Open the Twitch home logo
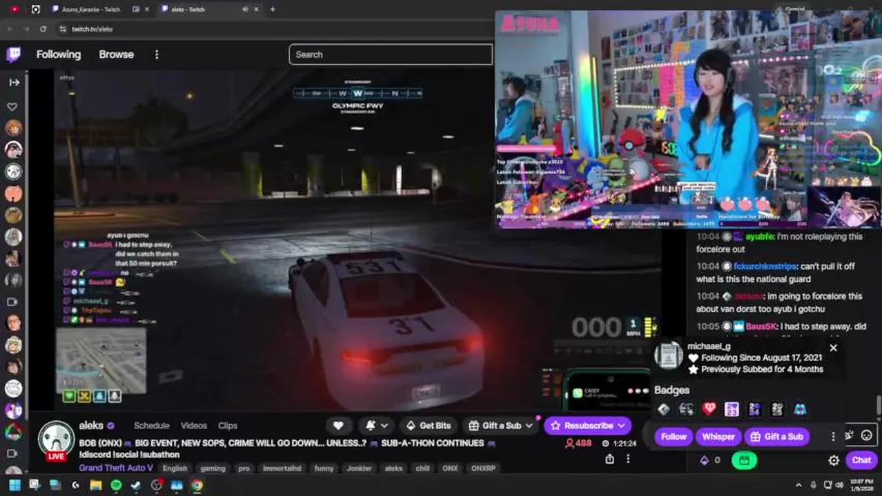The image size is (882, 496). pos(13,54)
